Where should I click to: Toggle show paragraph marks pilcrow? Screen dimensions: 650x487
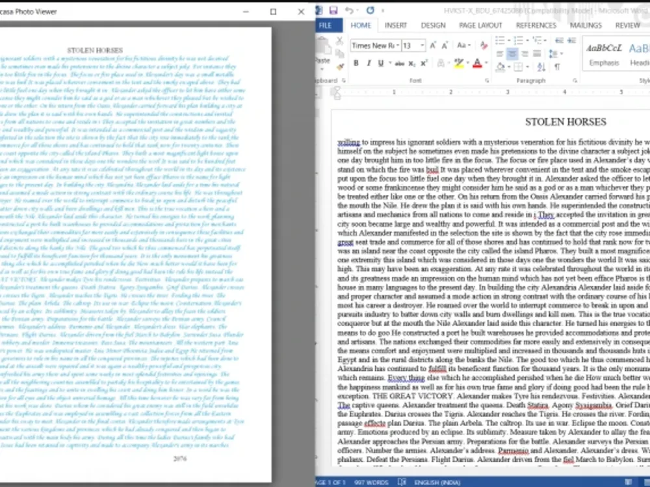(x=558, y=67)
